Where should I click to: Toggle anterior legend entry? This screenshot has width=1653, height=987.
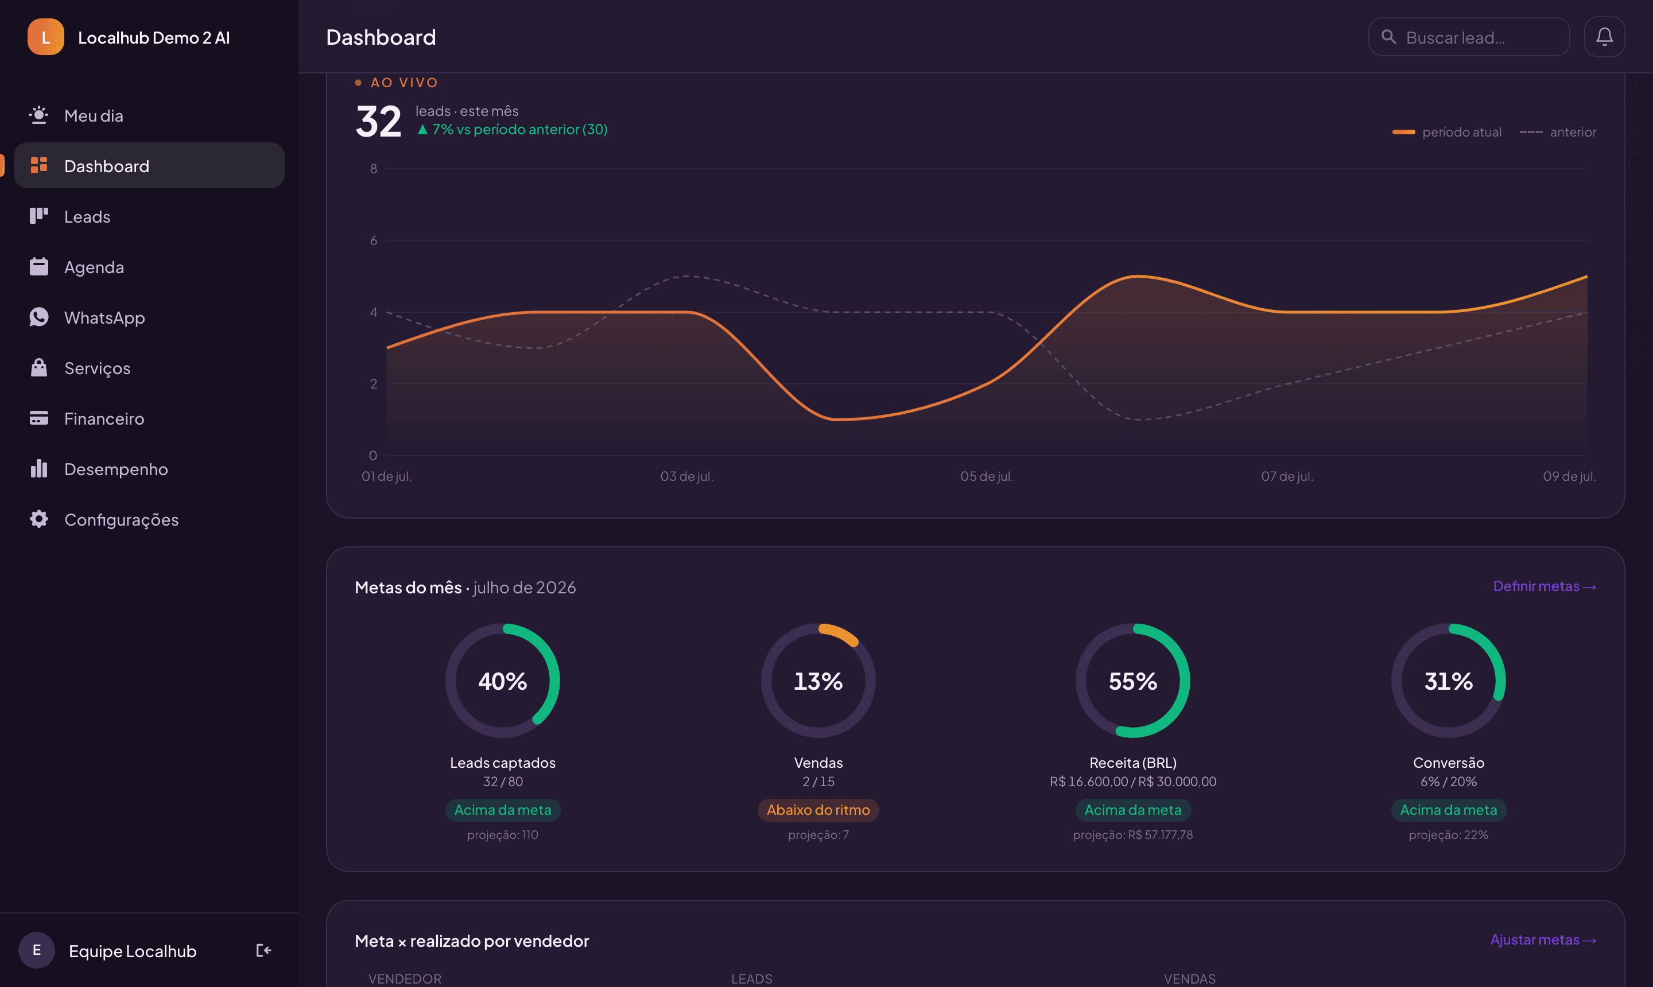[x=1557, y=131]
